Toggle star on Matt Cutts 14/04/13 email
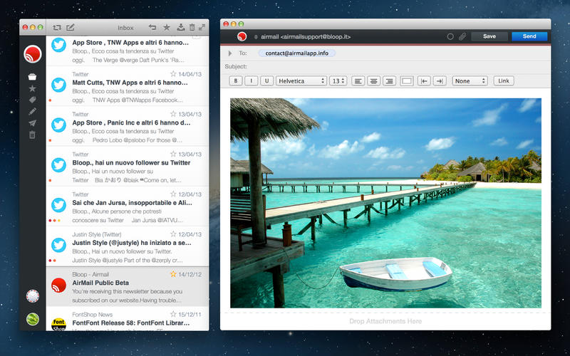The height and width of the screenshot is (356, 570). pyautogui.click(x=173, y=74)
